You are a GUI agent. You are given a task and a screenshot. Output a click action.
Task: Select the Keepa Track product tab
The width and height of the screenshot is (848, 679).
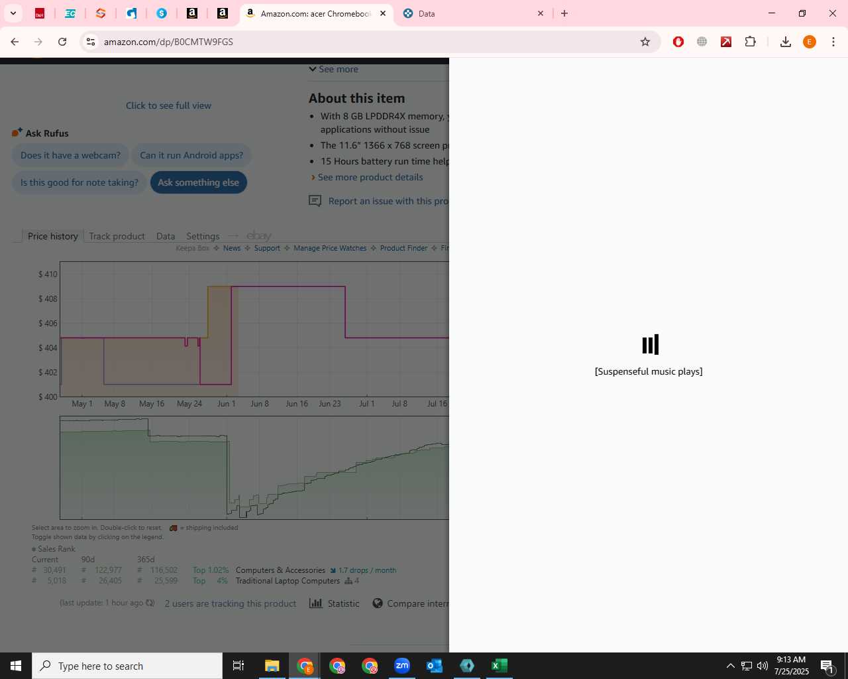coord(117,236)
